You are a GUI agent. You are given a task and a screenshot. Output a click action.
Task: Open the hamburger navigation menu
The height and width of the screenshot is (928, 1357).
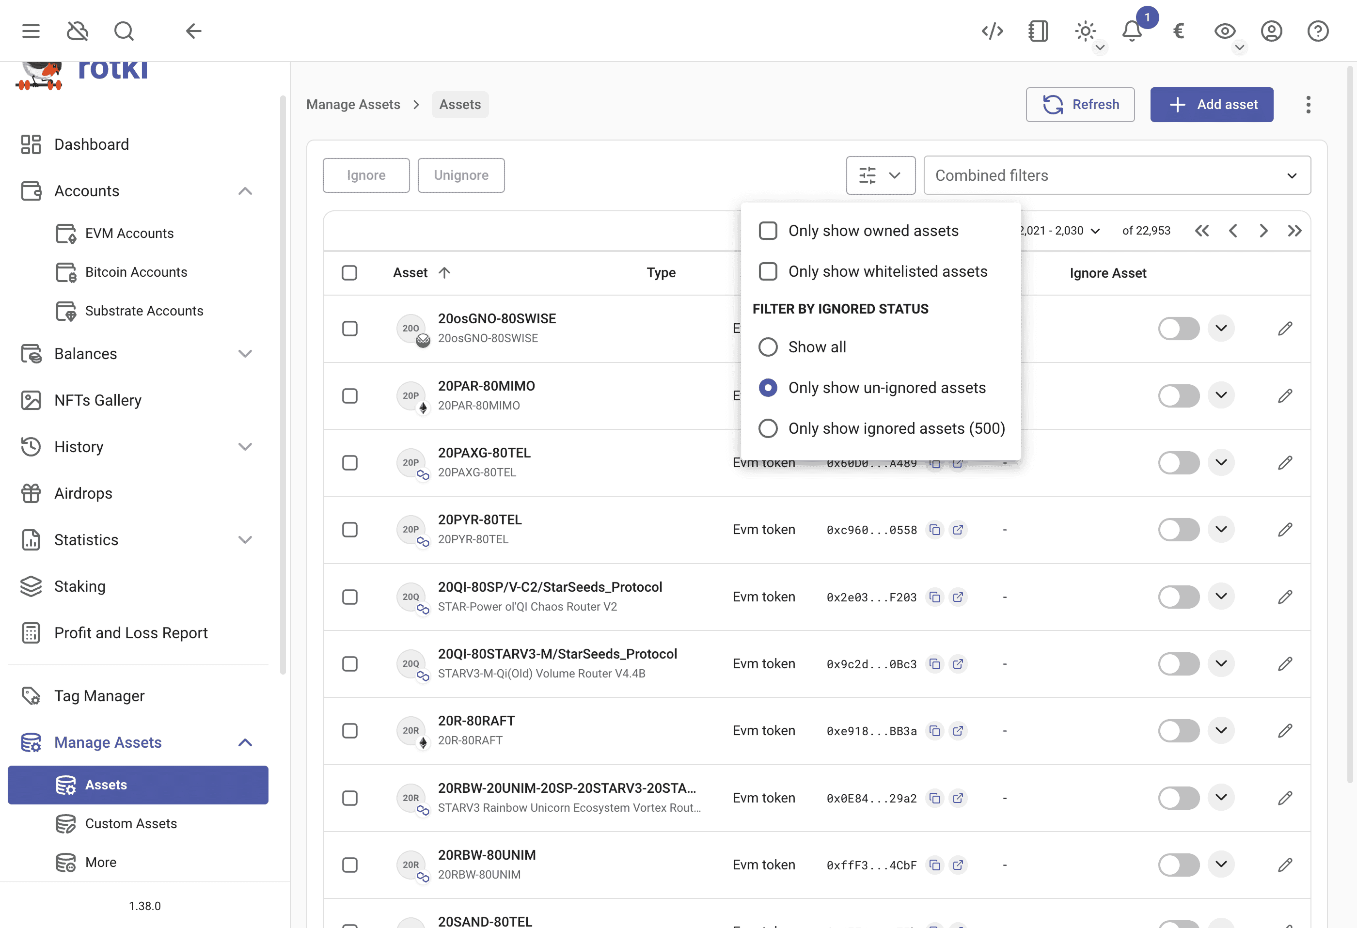tap(31, 31)
